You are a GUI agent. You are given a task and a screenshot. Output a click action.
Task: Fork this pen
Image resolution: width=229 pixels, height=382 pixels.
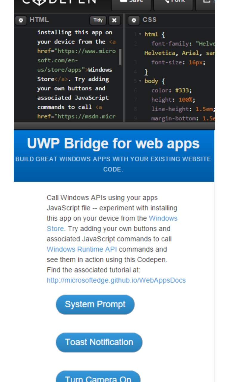tap(174, 3)
